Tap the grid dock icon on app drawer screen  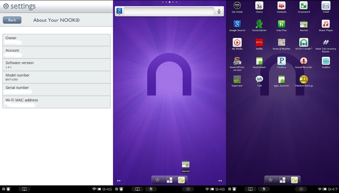tap(282, 180)
